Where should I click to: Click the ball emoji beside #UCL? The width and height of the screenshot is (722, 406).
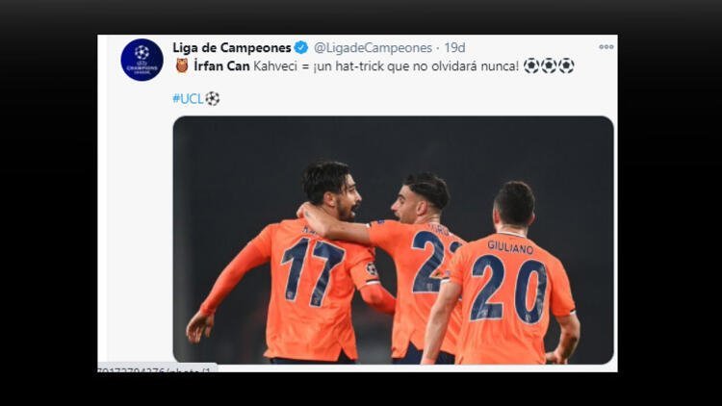pos(213,98)
